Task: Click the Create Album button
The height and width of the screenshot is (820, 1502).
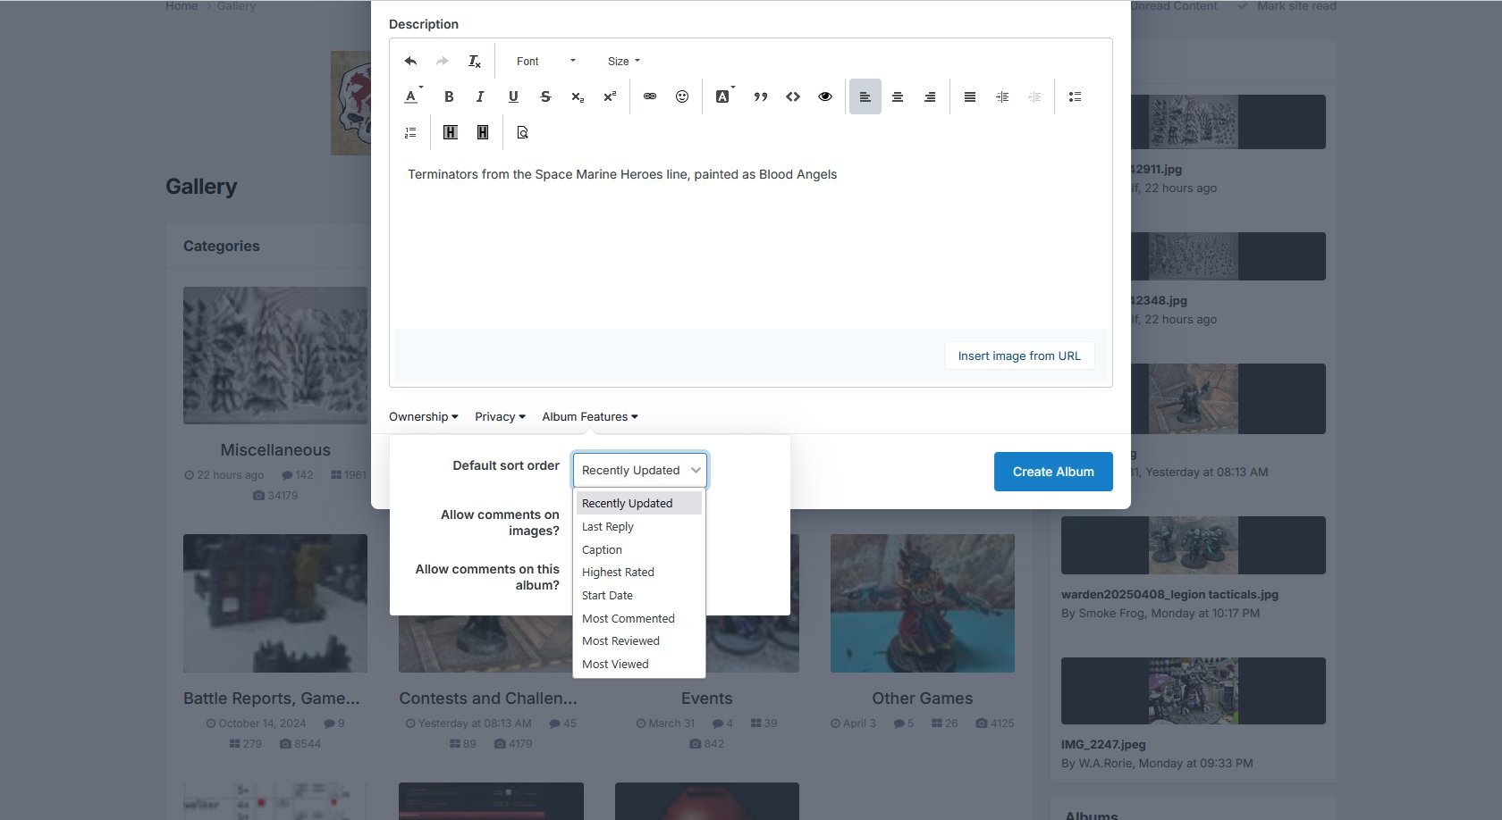Action: click(x=1053, y=472)
